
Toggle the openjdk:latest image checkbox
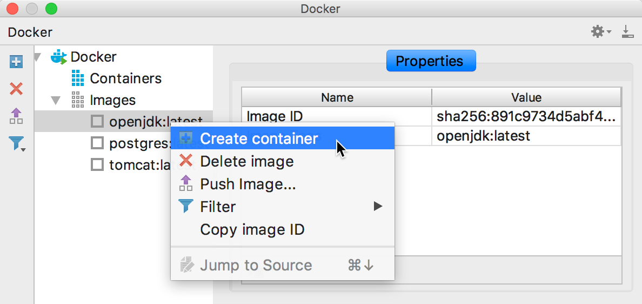(x=97, y=122)
